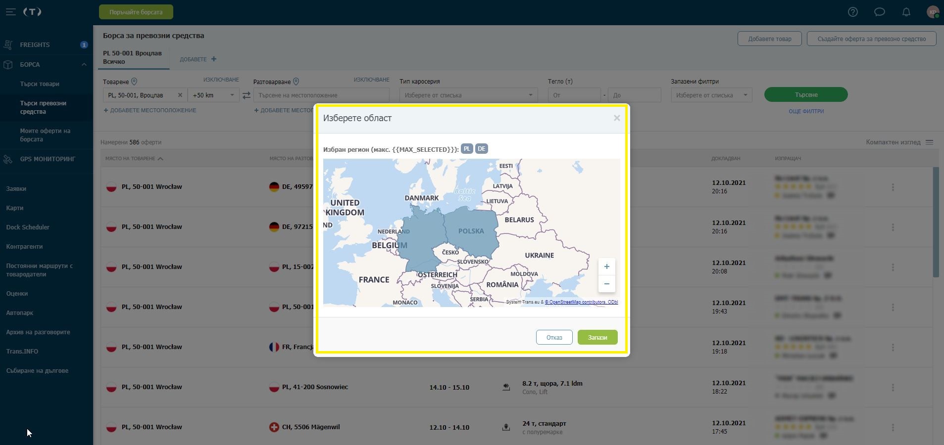Open Dock Scheduler in sidebar
Screen dimensions: 944x445
28,227
